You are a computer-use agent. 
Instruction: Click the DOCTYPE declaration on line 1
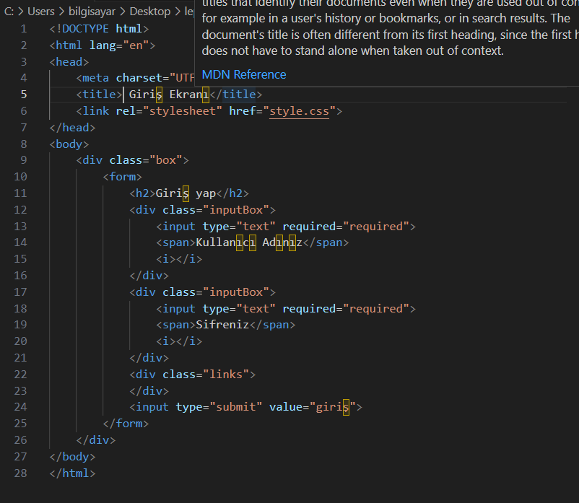(85, 28)
